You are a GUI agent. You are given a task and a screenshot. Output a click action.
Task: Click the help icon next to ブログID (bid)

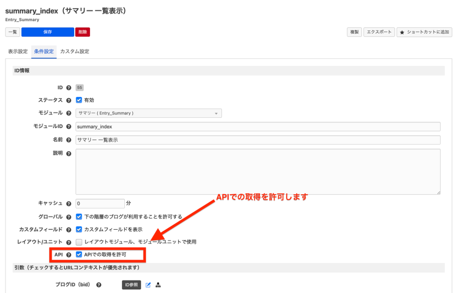coord(99,285)
